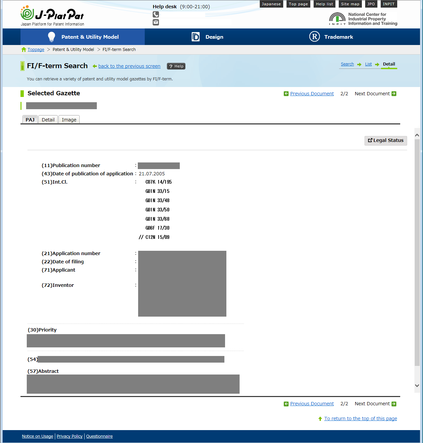This screenshot has width=423, height=443.
Task: Open top Previous Document link
Action: 312,94
